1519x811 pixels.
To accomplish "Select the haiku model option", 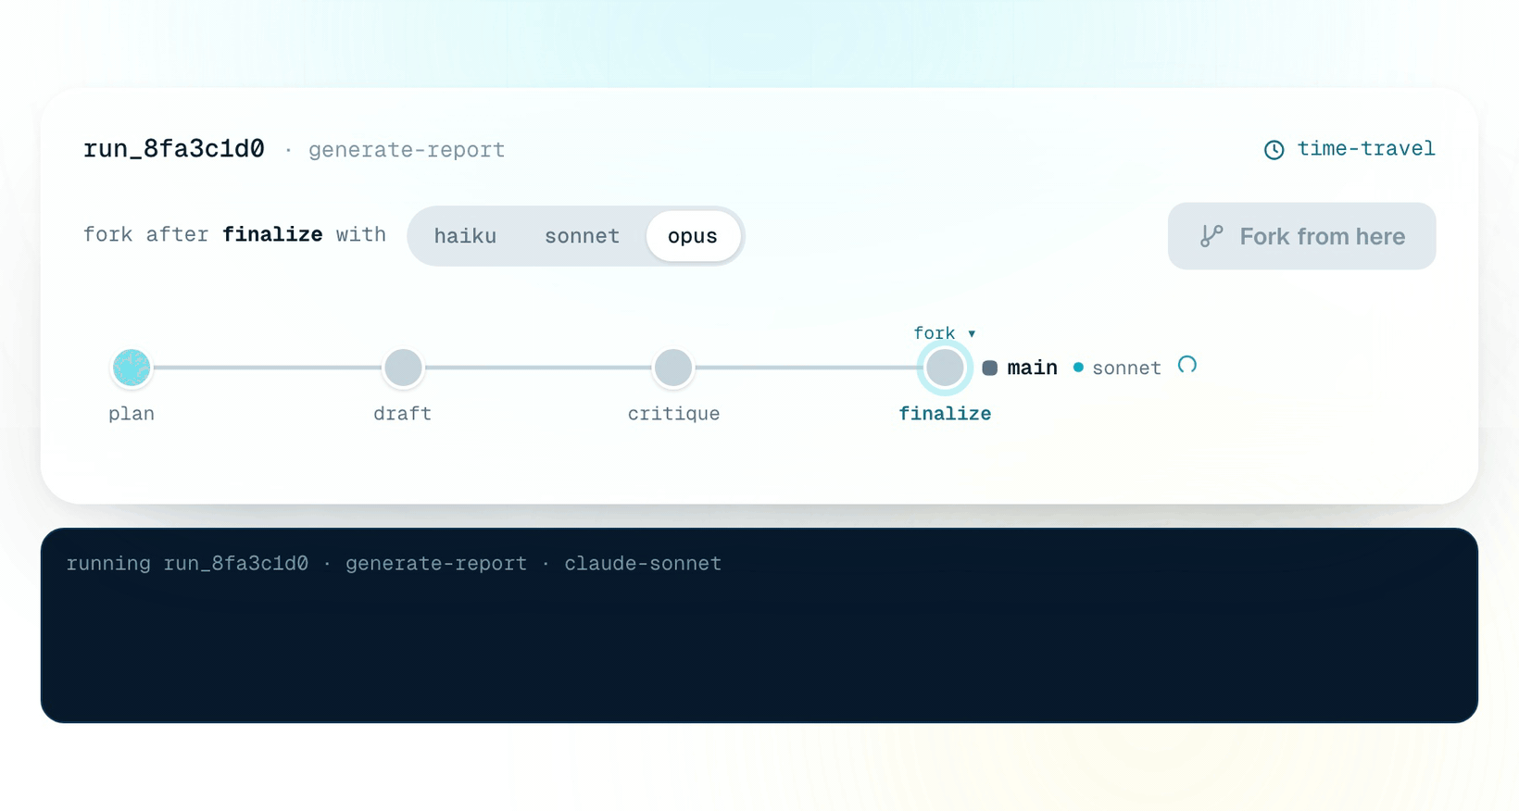I will click(465, 236).
